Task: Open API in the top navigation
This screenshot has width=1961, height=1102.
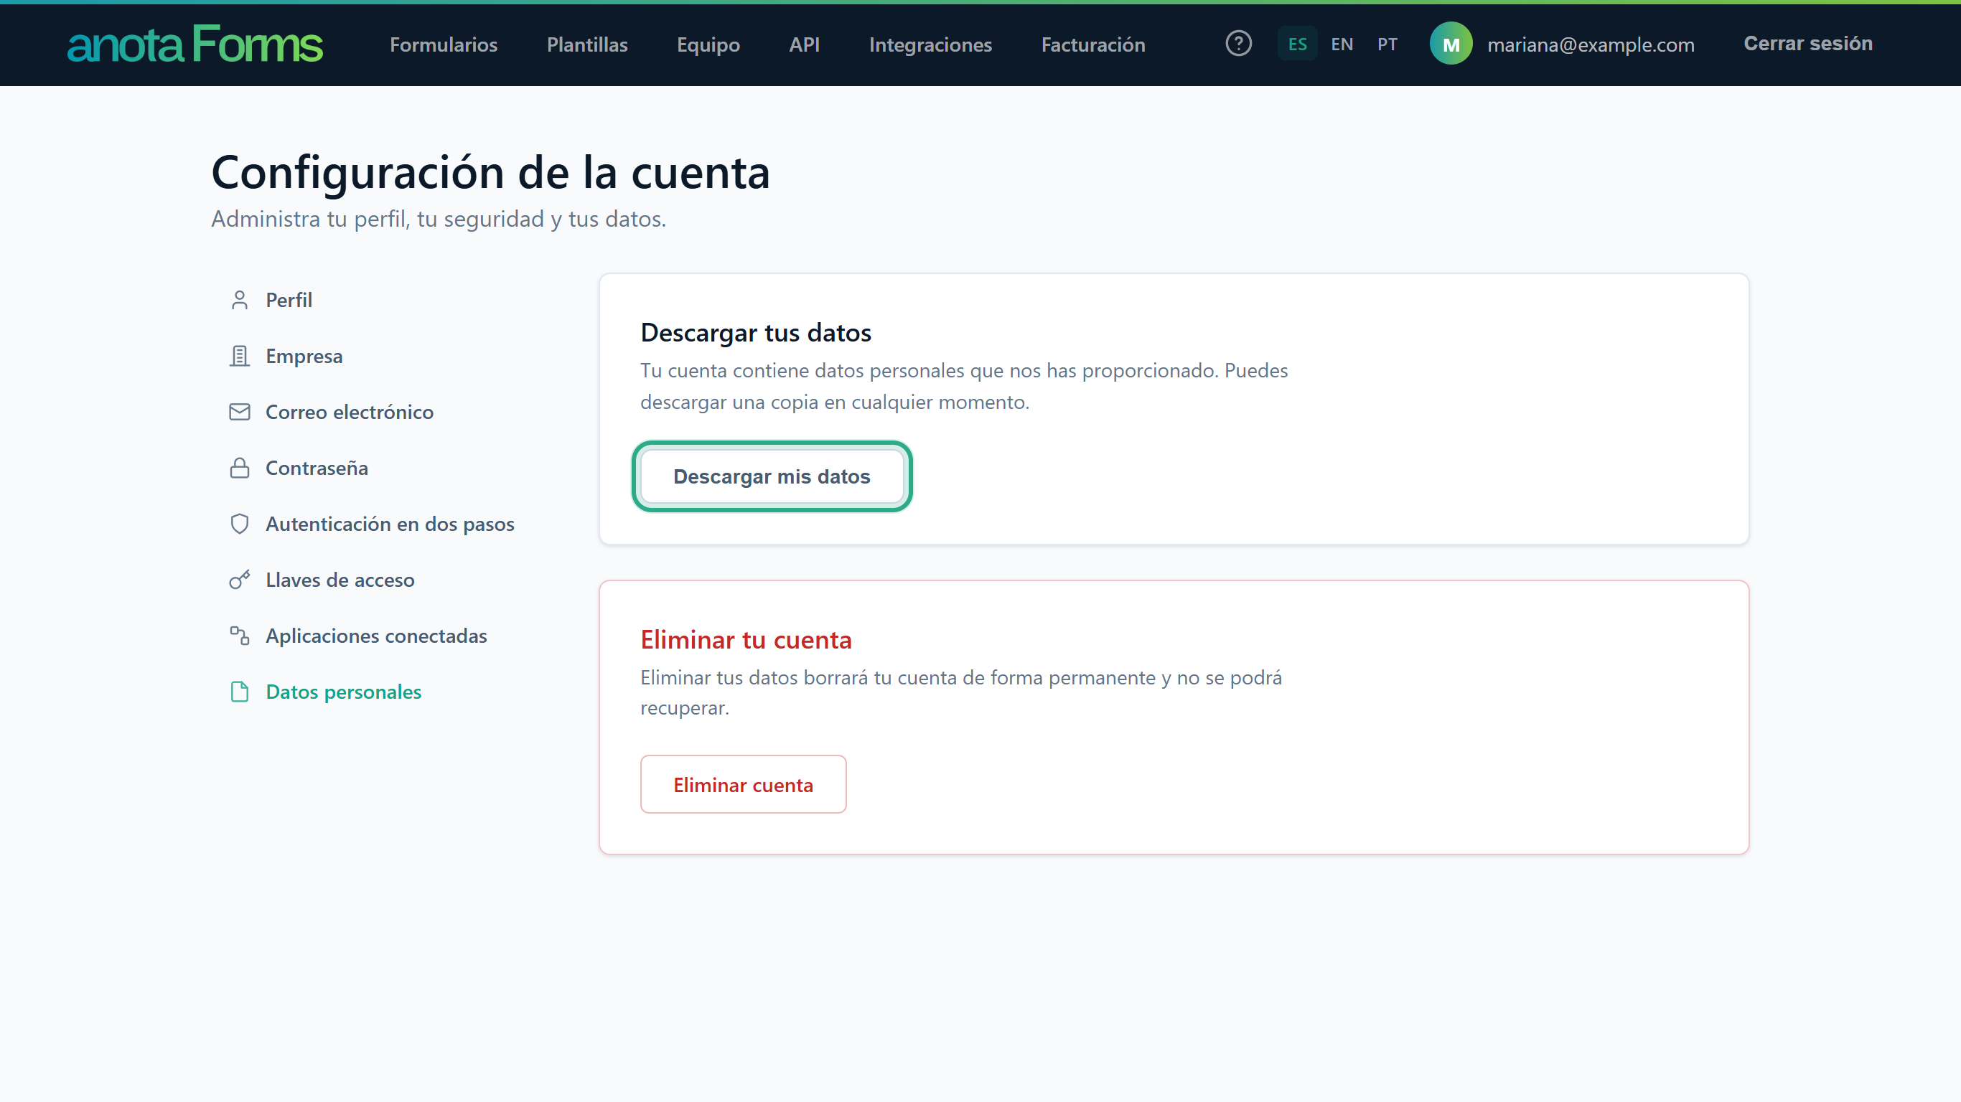Action: (x=804, y=44)
